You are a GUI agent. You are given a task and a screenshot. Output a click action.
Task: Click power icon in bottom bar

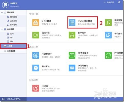pos(3,99)
